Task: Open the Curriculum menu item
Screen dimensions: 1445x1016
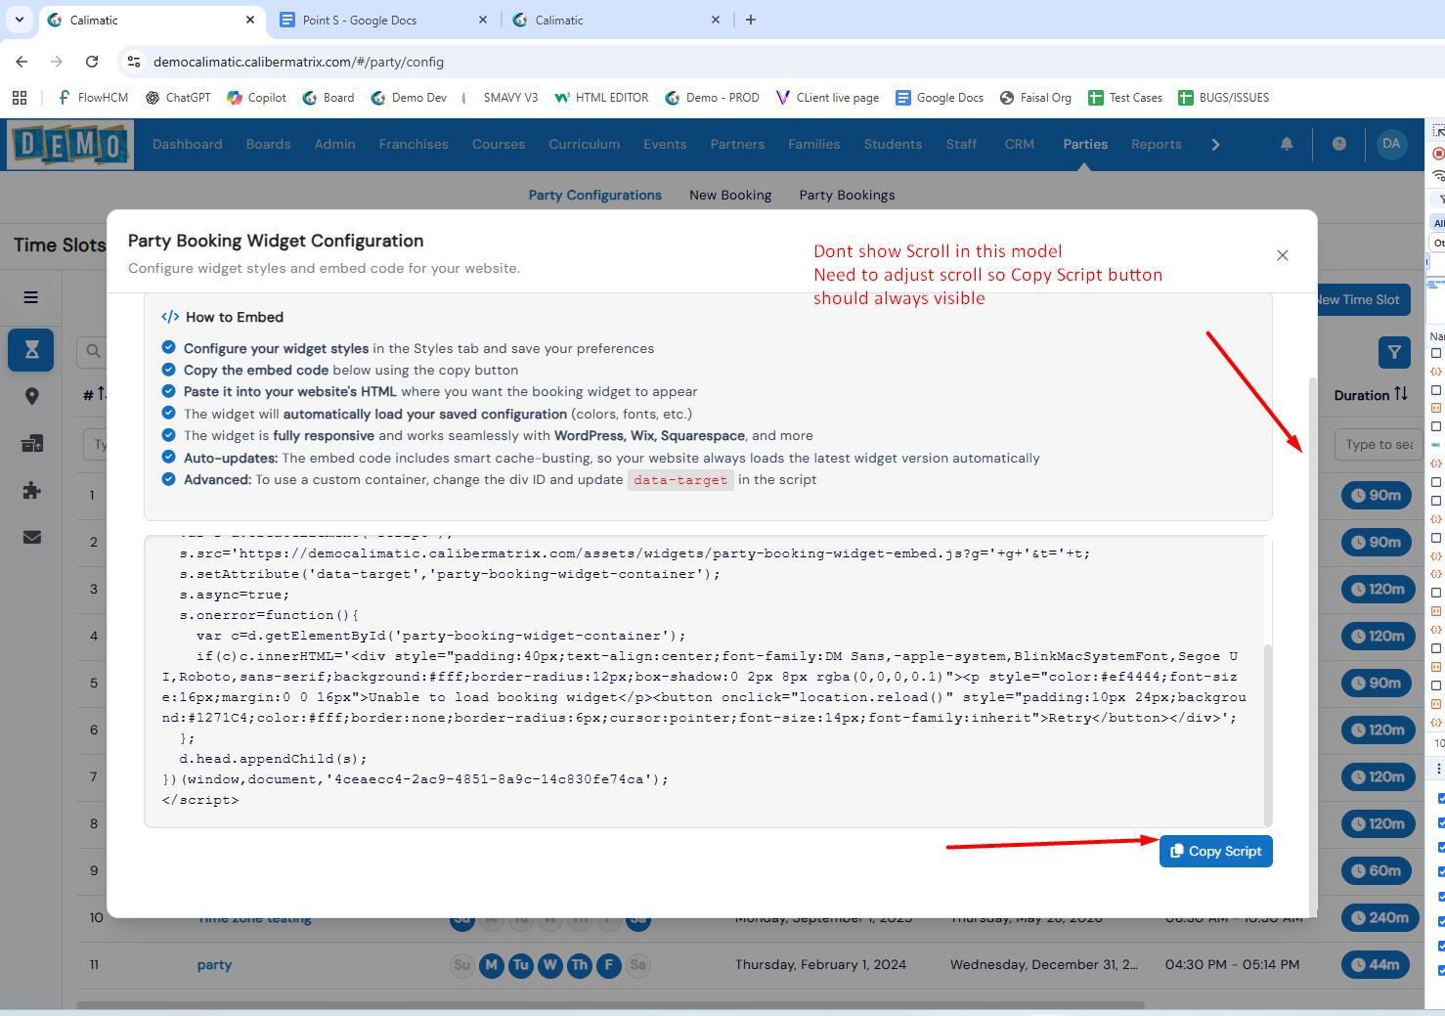Action: [x=585, y=144]
